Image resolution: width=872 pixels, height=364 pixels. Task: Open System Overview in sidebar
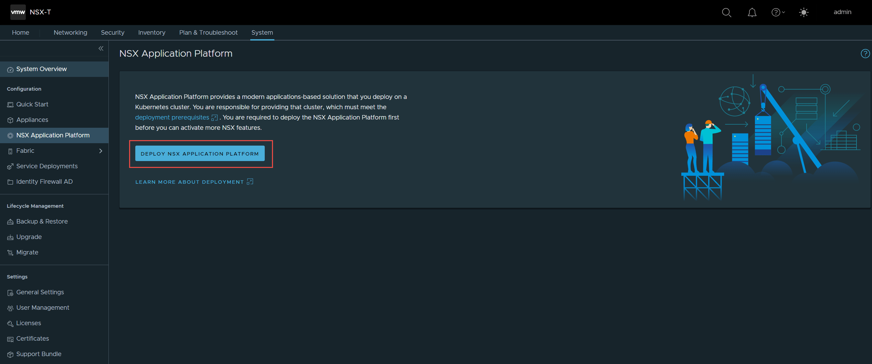[54, 69]
